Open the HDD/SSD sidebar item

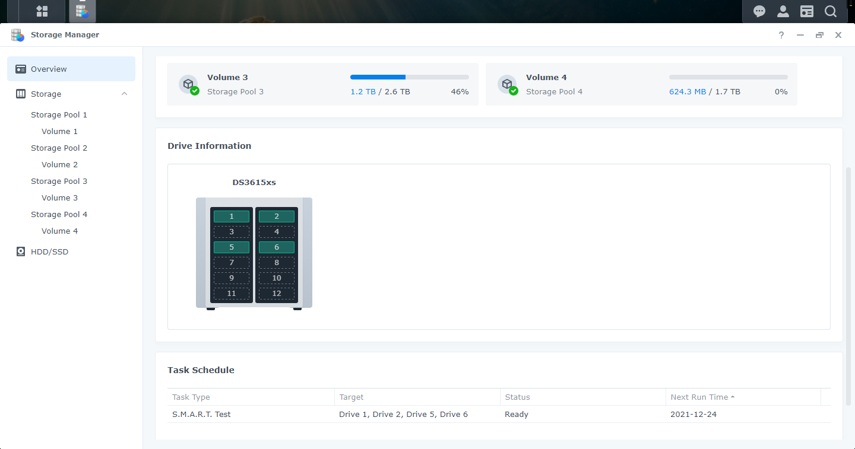click(49, 251)
